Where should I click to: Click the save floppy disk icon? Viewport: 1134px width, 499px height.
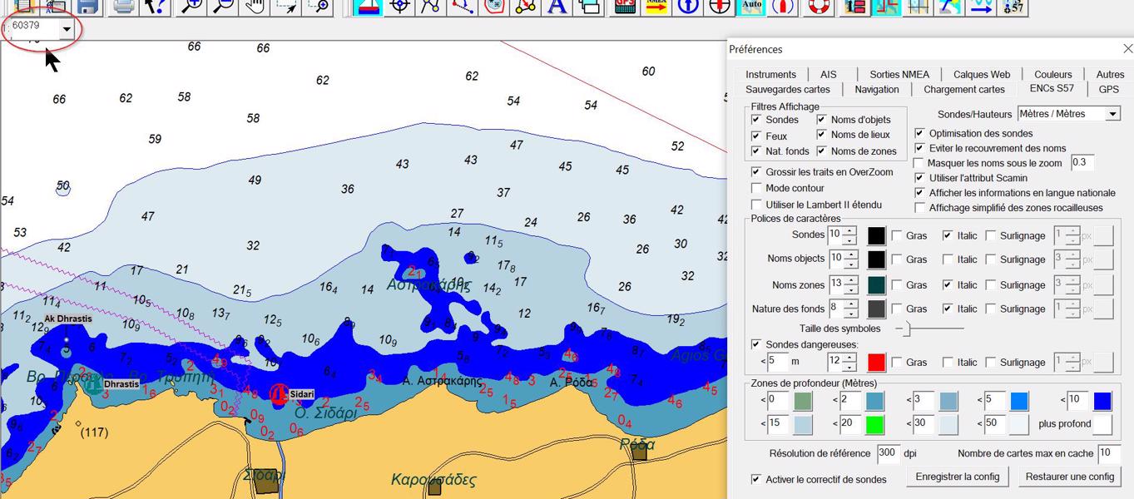[87, 7]
